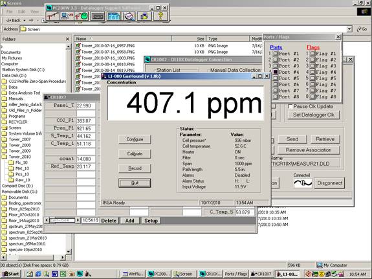Switch to Ports / Flags taskbar button
Screen dimensions: 372x279
235,274
